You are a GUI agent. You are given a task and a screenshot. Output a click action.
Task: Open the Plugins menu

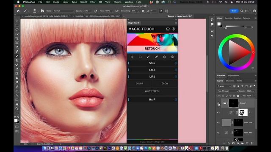tap(118, 2)
